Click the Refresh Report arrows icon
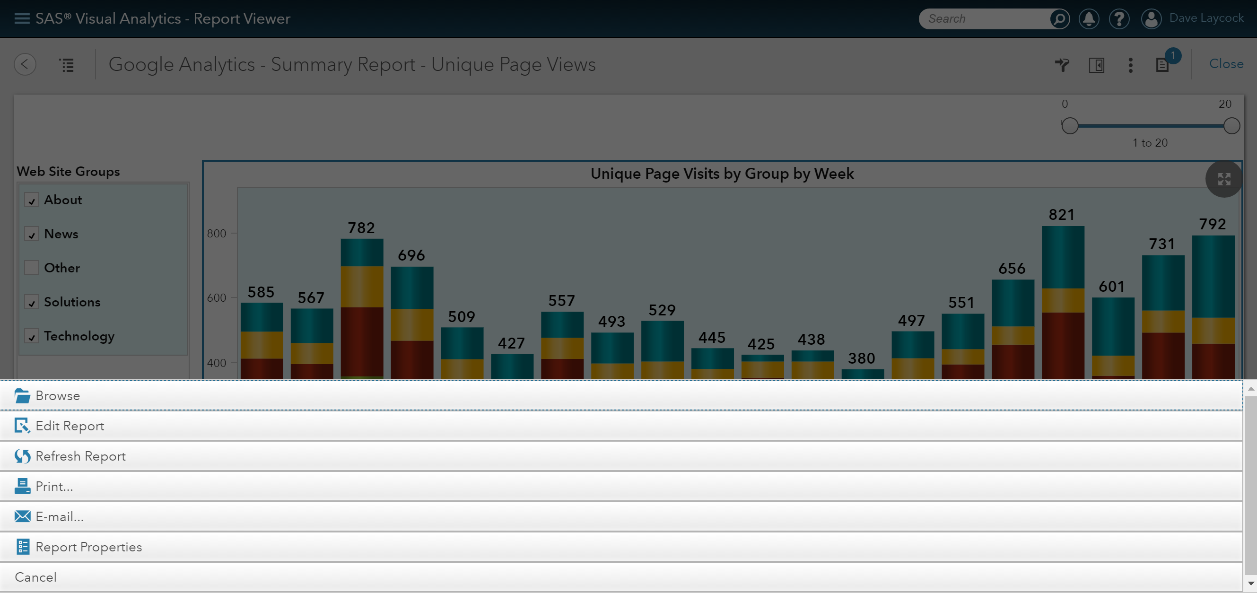 (x=22, y=456)
